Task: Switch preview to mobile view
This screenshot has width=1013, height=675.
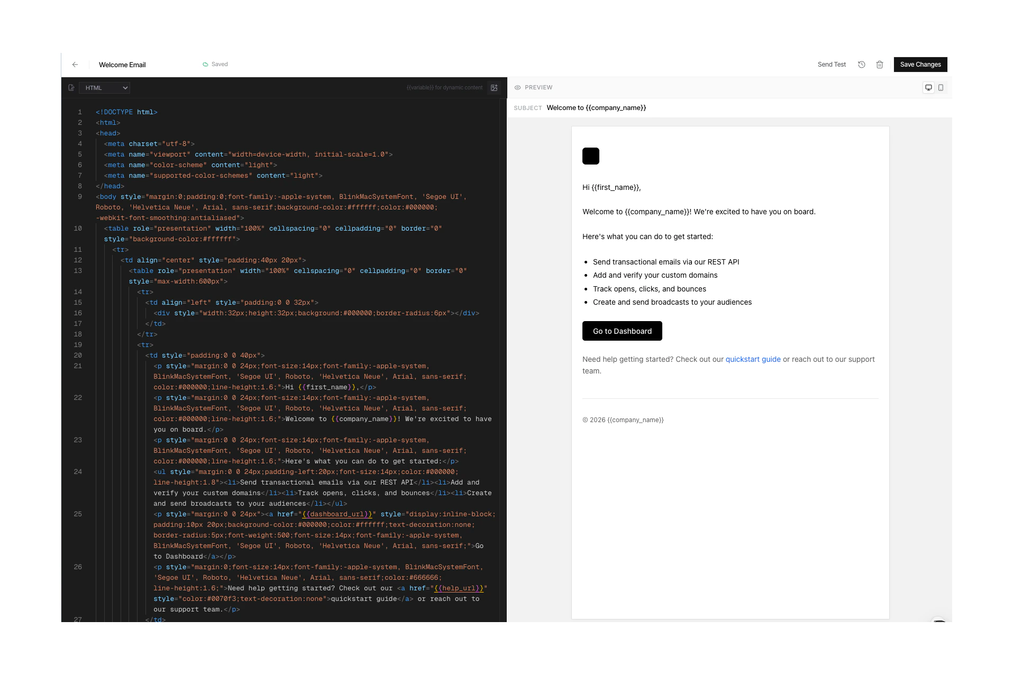Action: (941, 88)
